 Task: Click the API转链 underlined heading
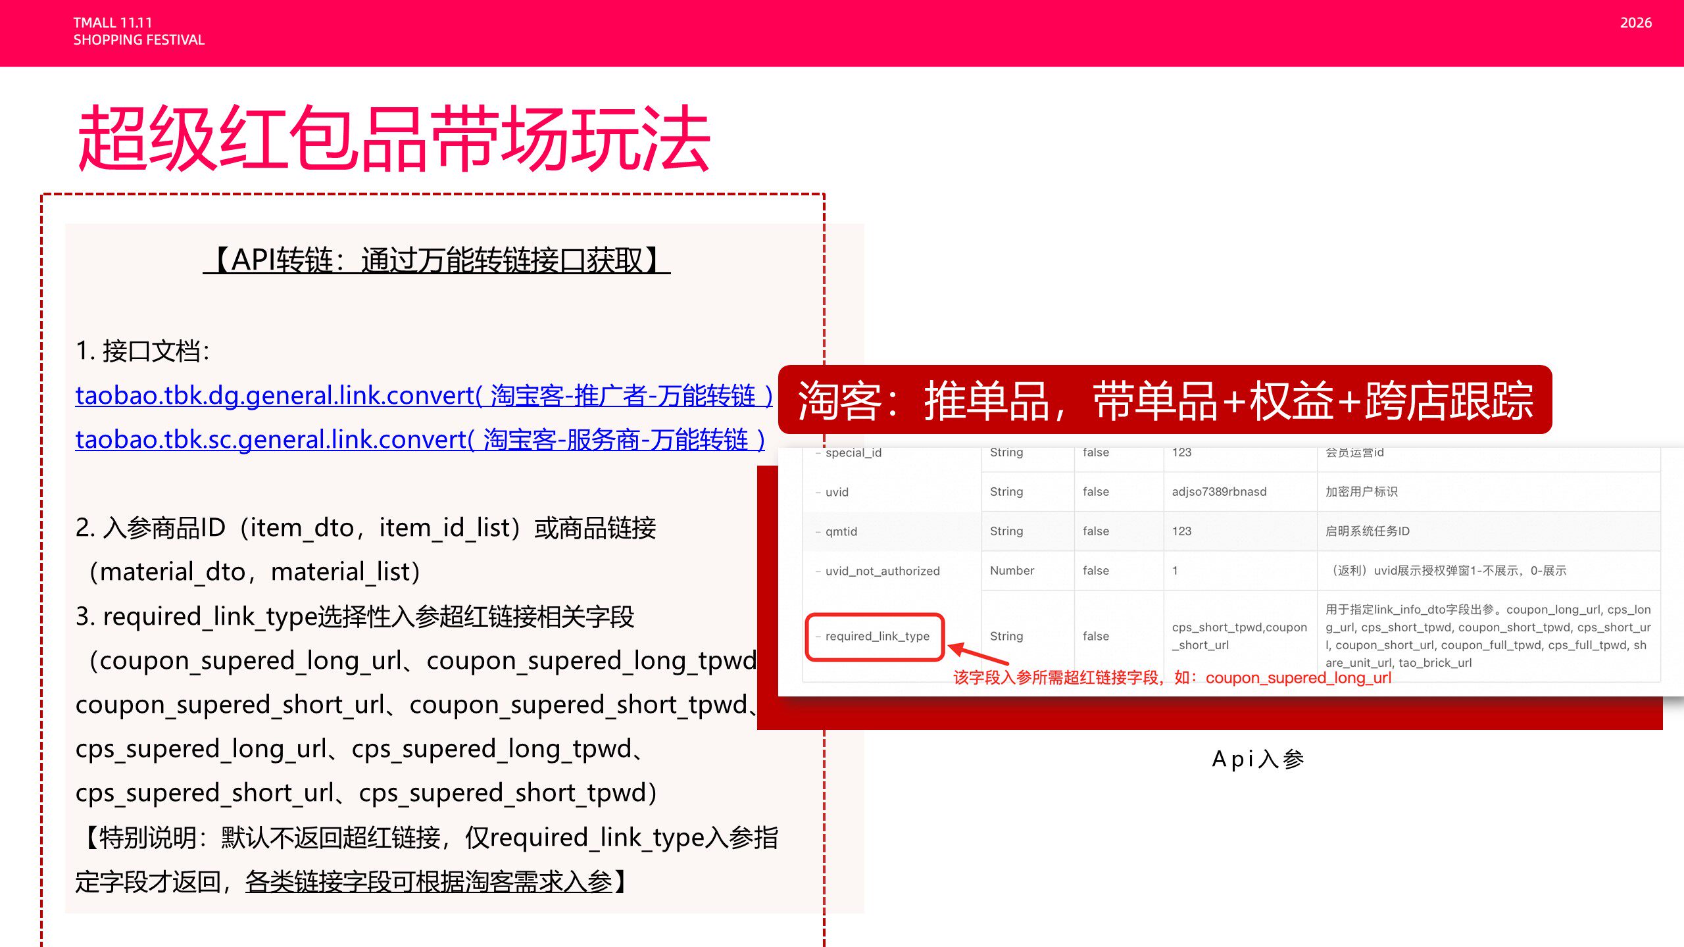pos(436,260)
